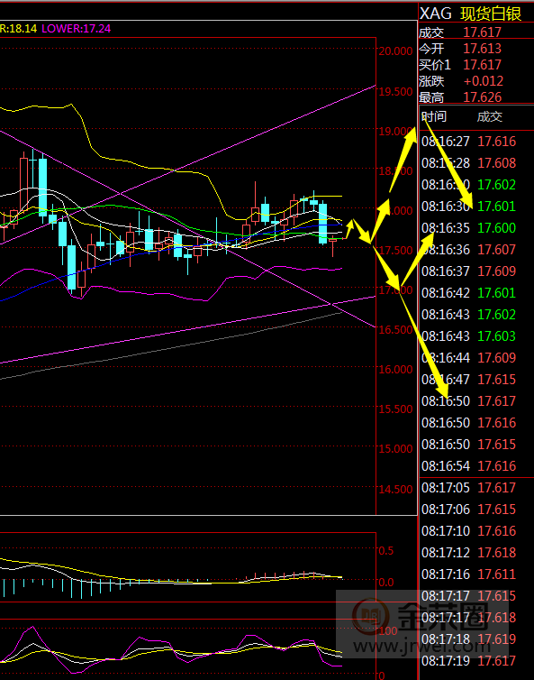Select tick row 08:17:05 17.617
The image size is (534, 680).
point(476,488)
